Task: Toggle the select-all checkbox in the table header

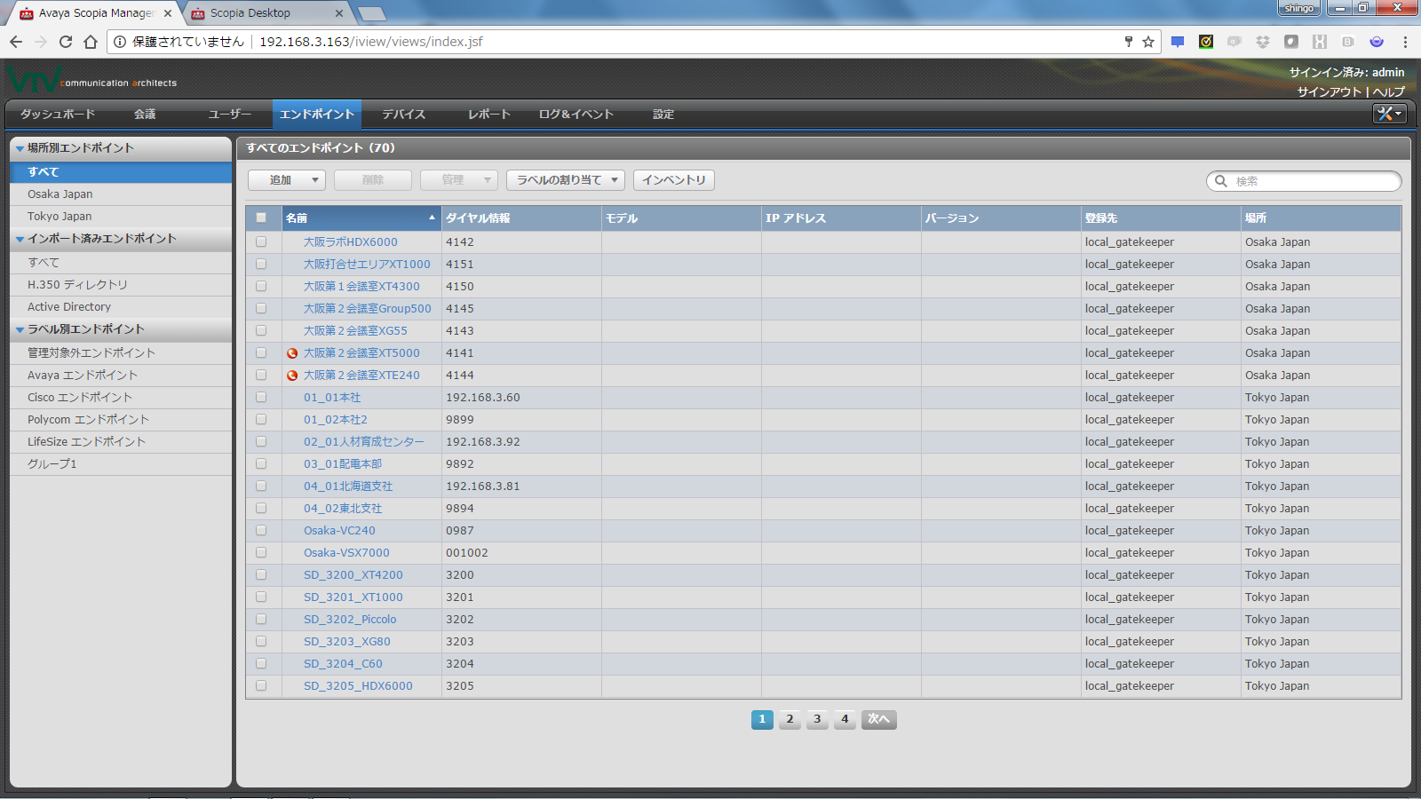Action: 261,218
